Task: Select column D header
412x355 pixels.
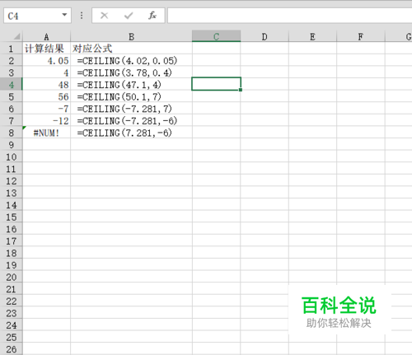Action: 265,36
